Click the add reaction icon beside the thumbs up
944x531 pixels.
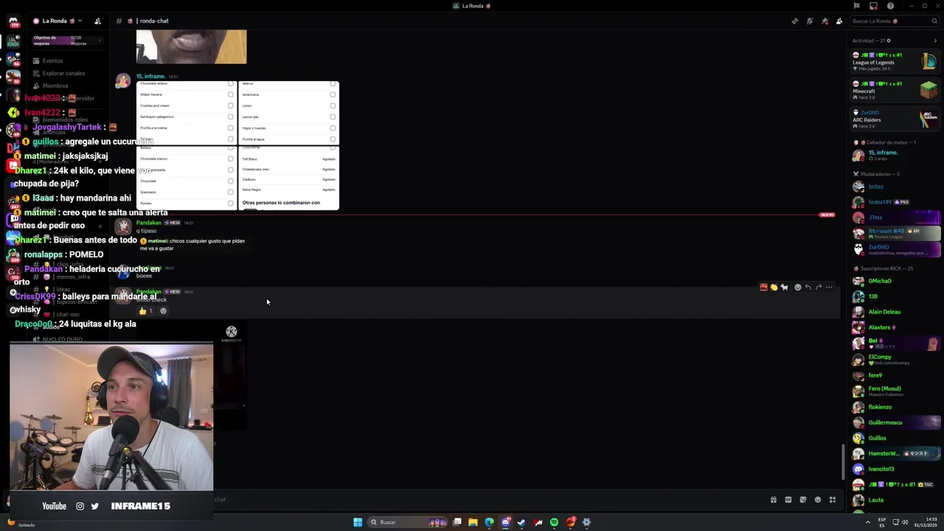point(164,310)
